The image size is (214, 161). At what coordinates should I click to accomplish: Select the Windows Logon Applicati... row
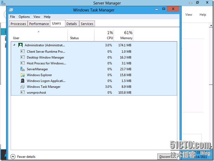point(94,81)
